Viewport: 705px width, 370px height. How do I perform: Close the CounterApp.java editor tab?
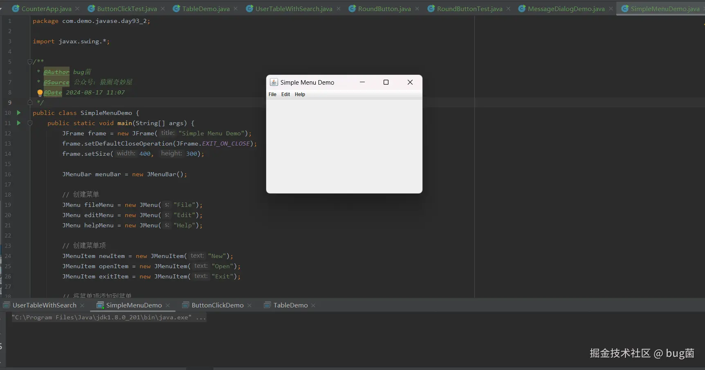pyautogui.click(x=78, y=9)
